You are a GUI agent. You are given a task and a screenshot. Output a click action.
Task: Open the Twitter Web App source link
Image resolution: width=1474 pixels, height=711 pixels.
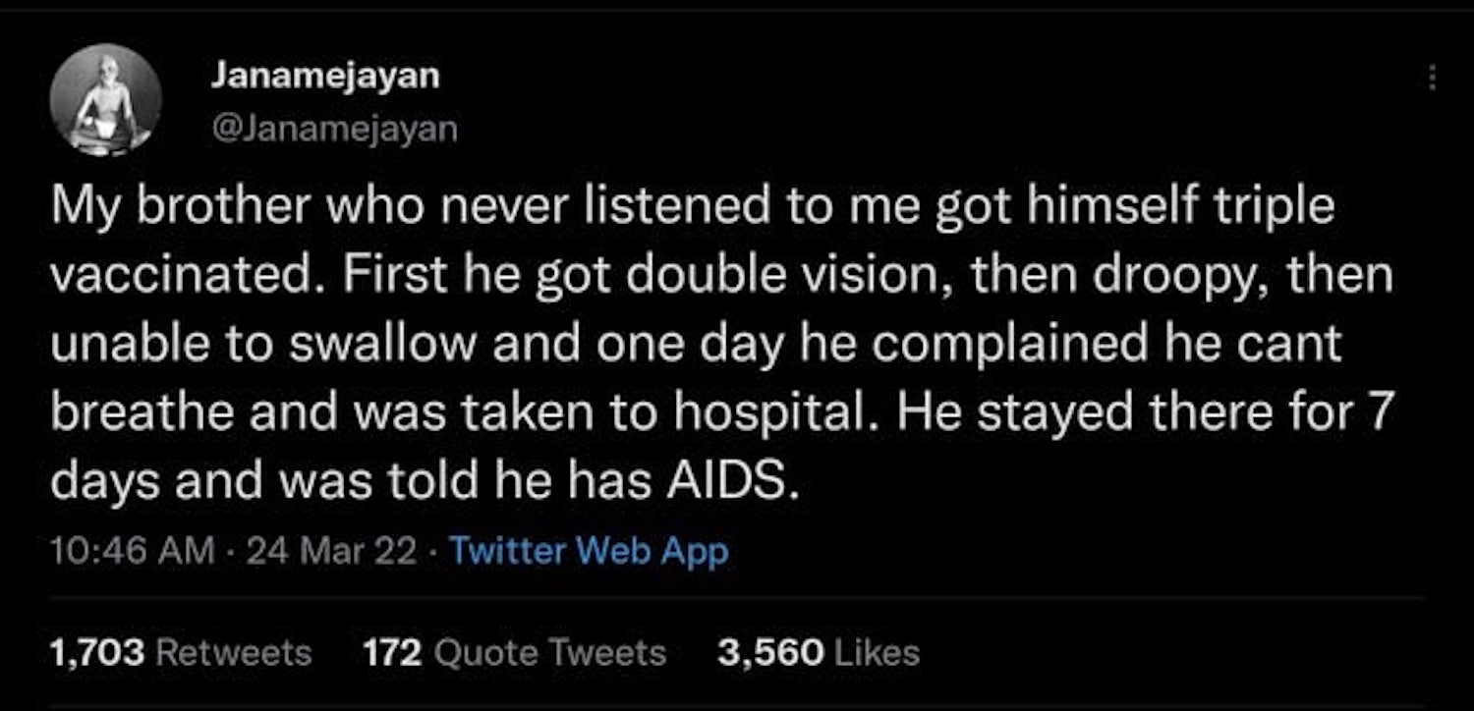tap(589, 551)
